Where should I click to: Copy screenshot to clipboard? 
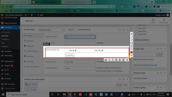point(120,60)
